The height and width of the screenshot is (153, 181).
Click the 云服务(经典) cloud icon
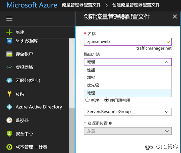click(x=9, y=80)
